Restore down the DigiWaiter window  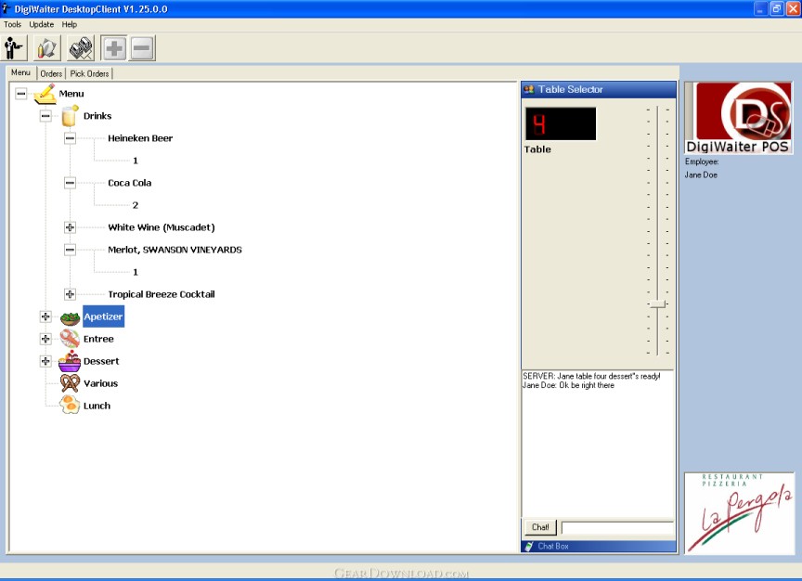[776, 8]
